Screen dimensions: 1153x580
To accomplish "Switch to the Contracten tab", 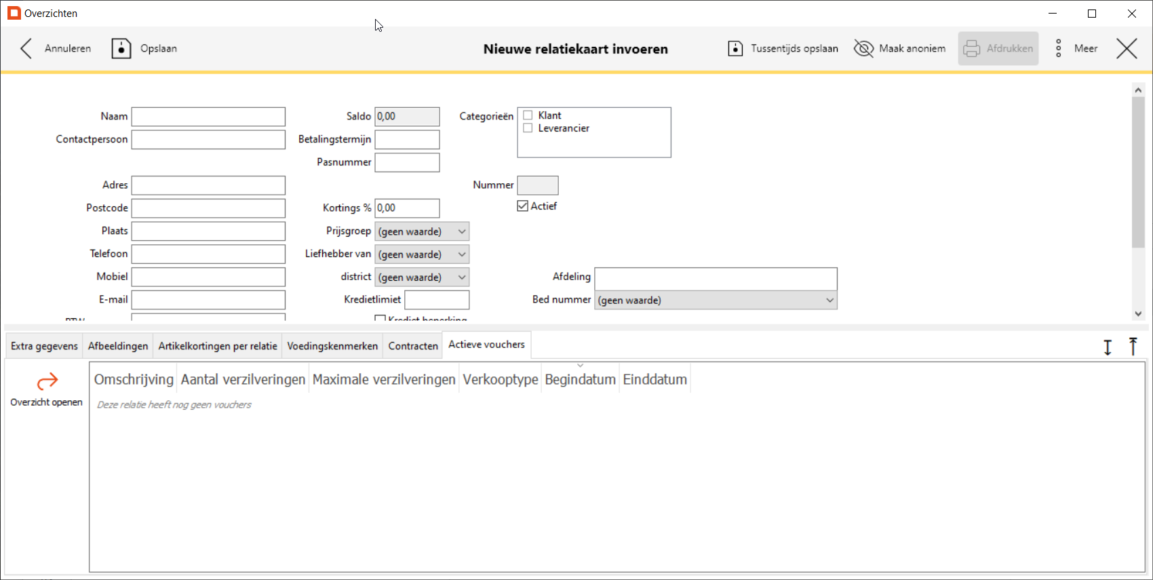I will pyautogui.click(x=413, y=346).
